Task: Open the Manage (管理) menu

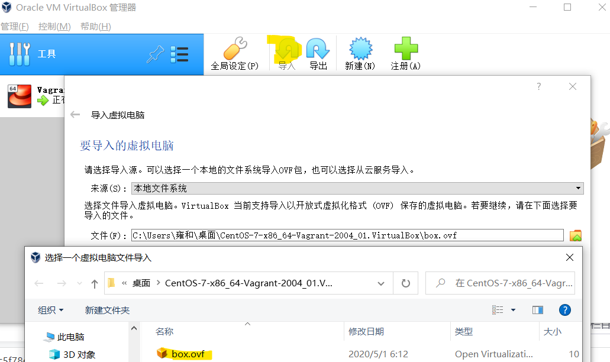Action: point(15,27)
